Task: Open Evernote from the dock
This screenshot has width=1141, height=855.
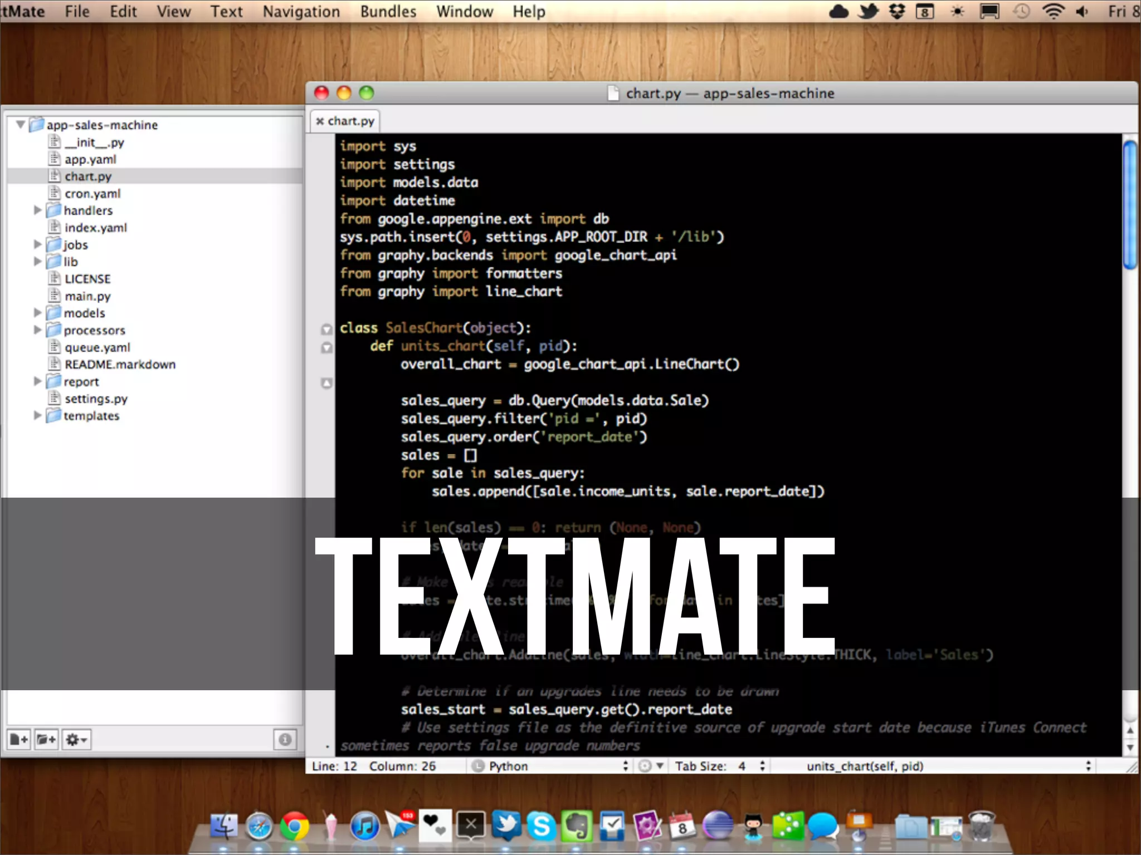Action: point(577,825)
